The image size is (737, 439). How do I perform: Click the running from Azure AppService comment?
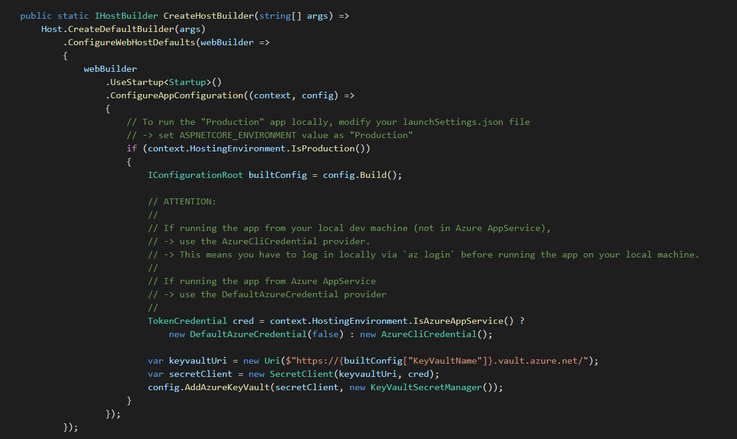coord(262,281)
